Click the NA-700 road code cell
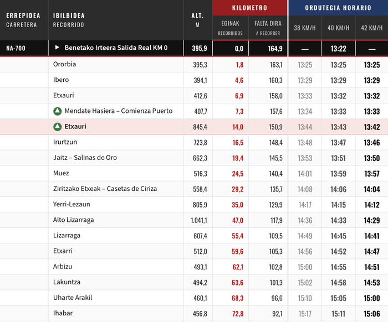This screenshot has height=322, width=388. (x=16, y=49)
